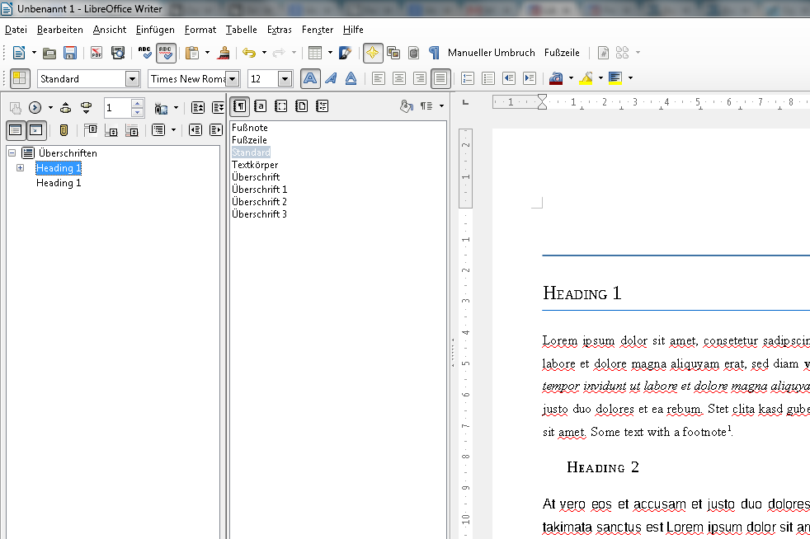Expand the selected Heading 1 node
Image resolution: width=810 pixels, height=539 pixels.
[x=20, y=168]
